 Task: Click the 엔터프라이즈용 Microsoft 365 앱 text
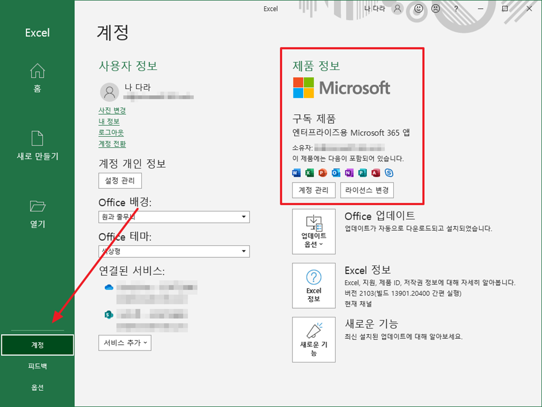tap(351, 133)
